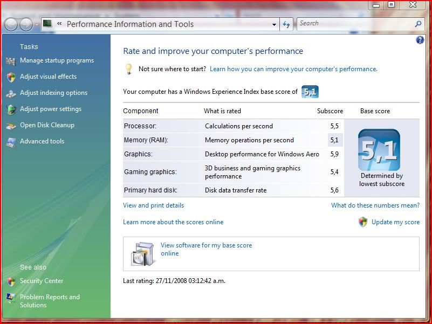Click the highlighted Memory subscore 5,1
This screenshot has height=324, width=432.
click(x=334, y=140)
